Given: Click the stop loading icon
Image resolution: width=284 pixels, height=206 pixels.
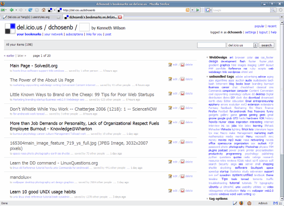Looking at the screenshot, I should click(x=37, y=10).
